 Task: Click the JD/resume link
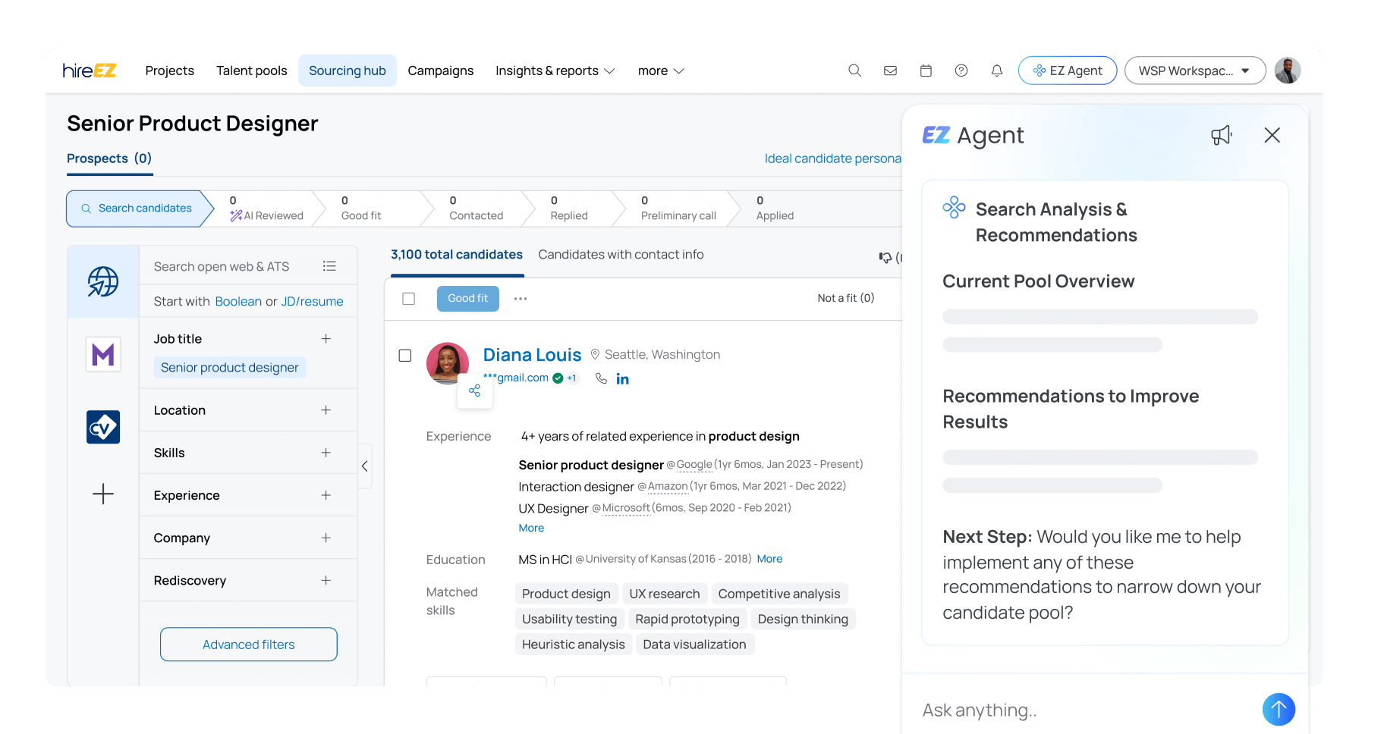tap(313, 301)
